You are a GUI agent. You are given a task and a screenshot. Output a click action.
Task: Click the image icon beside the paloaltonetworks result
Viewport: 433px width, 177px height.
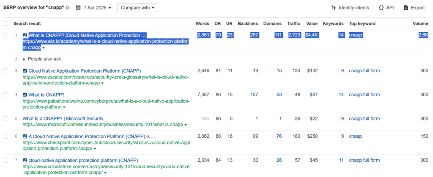[x=25, y=95]
